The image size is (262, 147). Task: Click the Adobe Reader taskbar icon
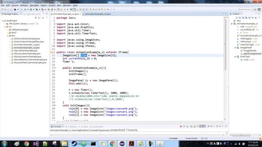131,144
